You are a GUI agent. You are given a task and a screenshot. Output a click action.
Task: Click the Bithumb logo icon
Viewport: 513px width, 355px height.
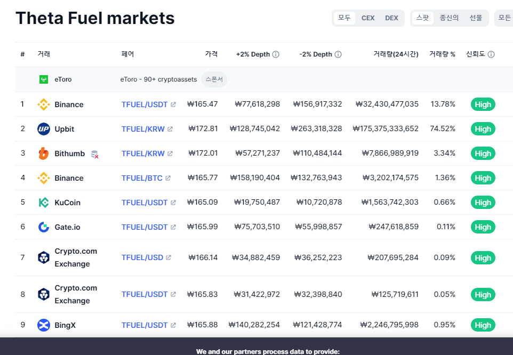44,154
